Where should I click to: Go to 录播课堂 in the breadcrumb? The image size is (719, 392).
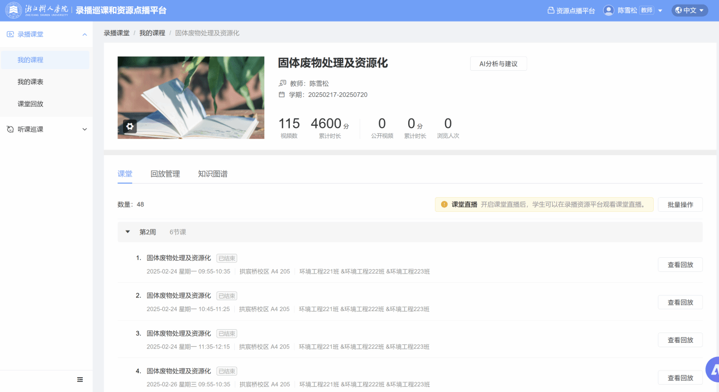pyautogui.click(x=116, y=33)
